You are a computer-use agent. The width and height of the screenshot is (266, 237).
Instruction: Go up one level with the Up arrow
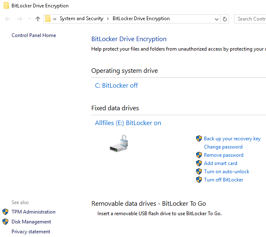pyautogui.click(x=38, y=19)
